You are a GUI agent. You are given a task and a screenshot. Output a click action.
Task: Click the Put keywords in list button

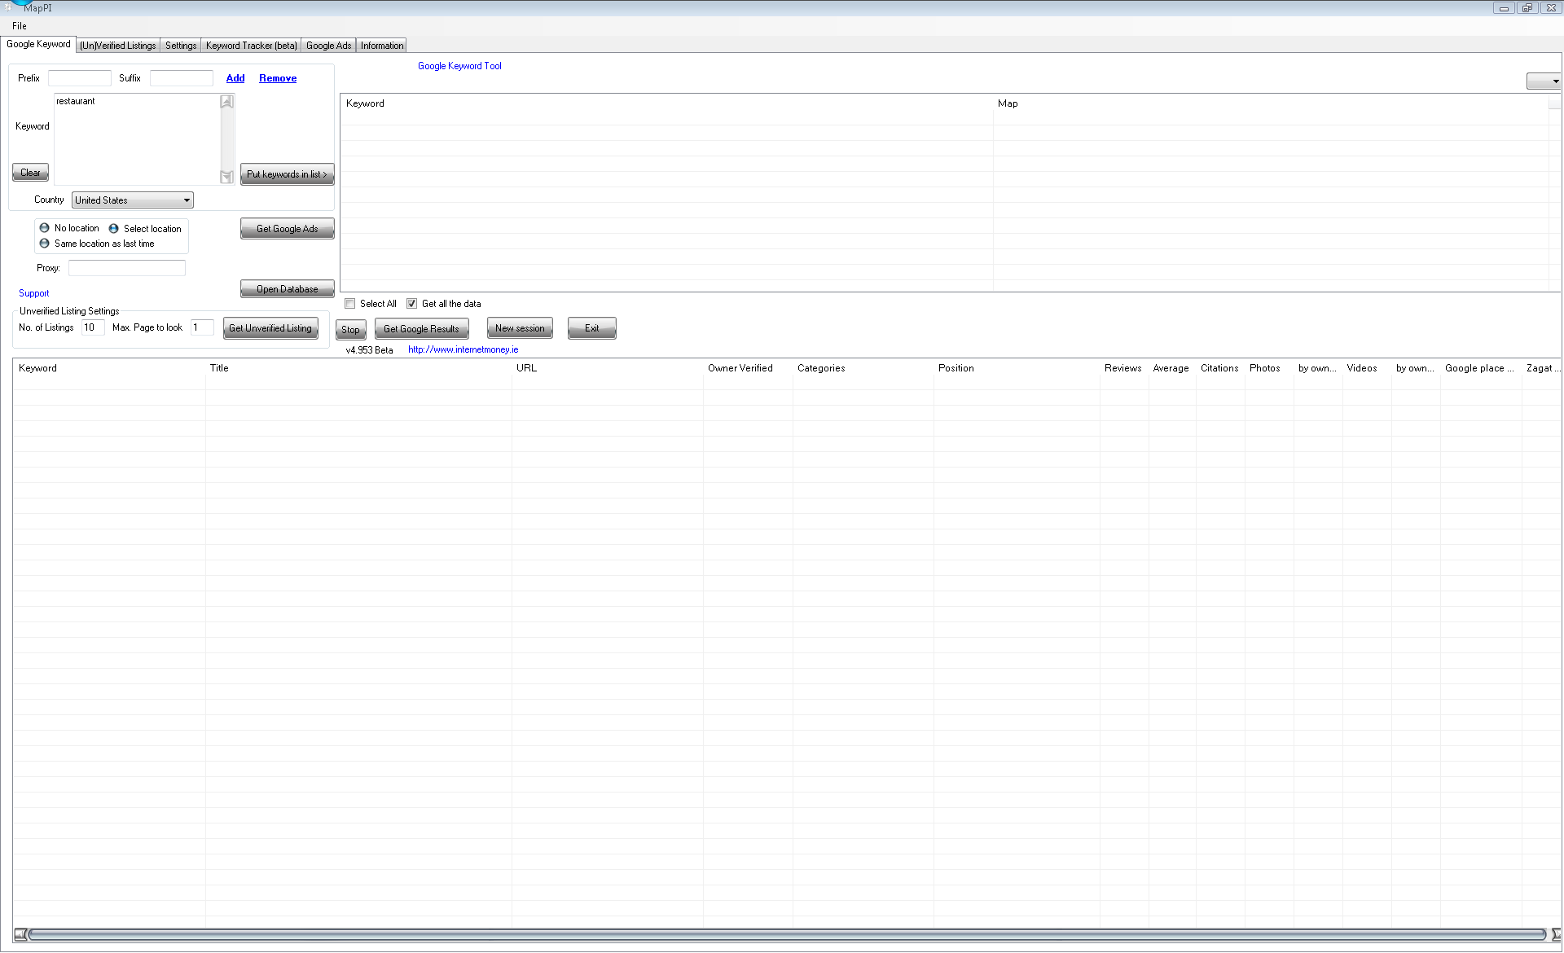click(287, 174)
